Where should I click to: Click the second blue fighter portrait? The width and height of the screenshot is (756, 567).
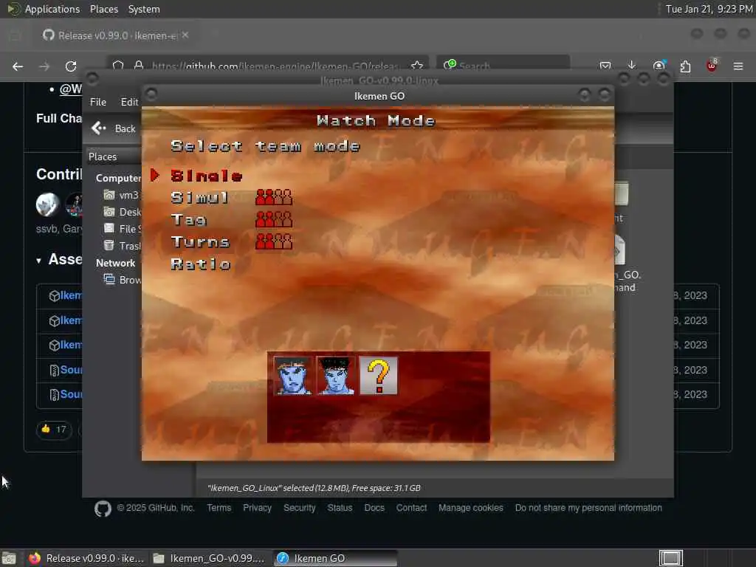click(336, 376)
